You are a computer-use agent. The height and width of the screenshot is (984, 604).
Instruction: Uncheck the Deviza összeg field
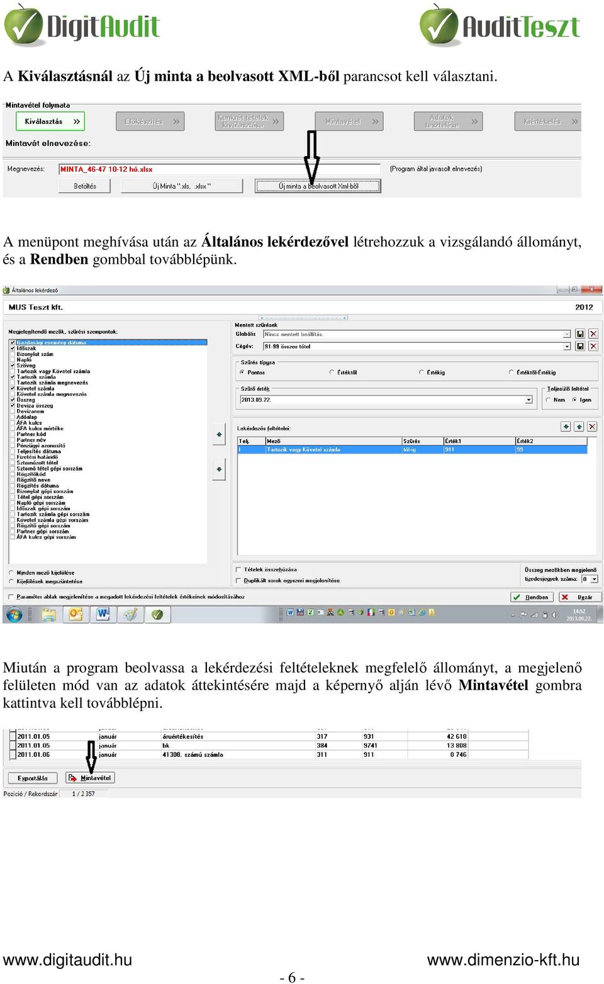click(13, 406)
